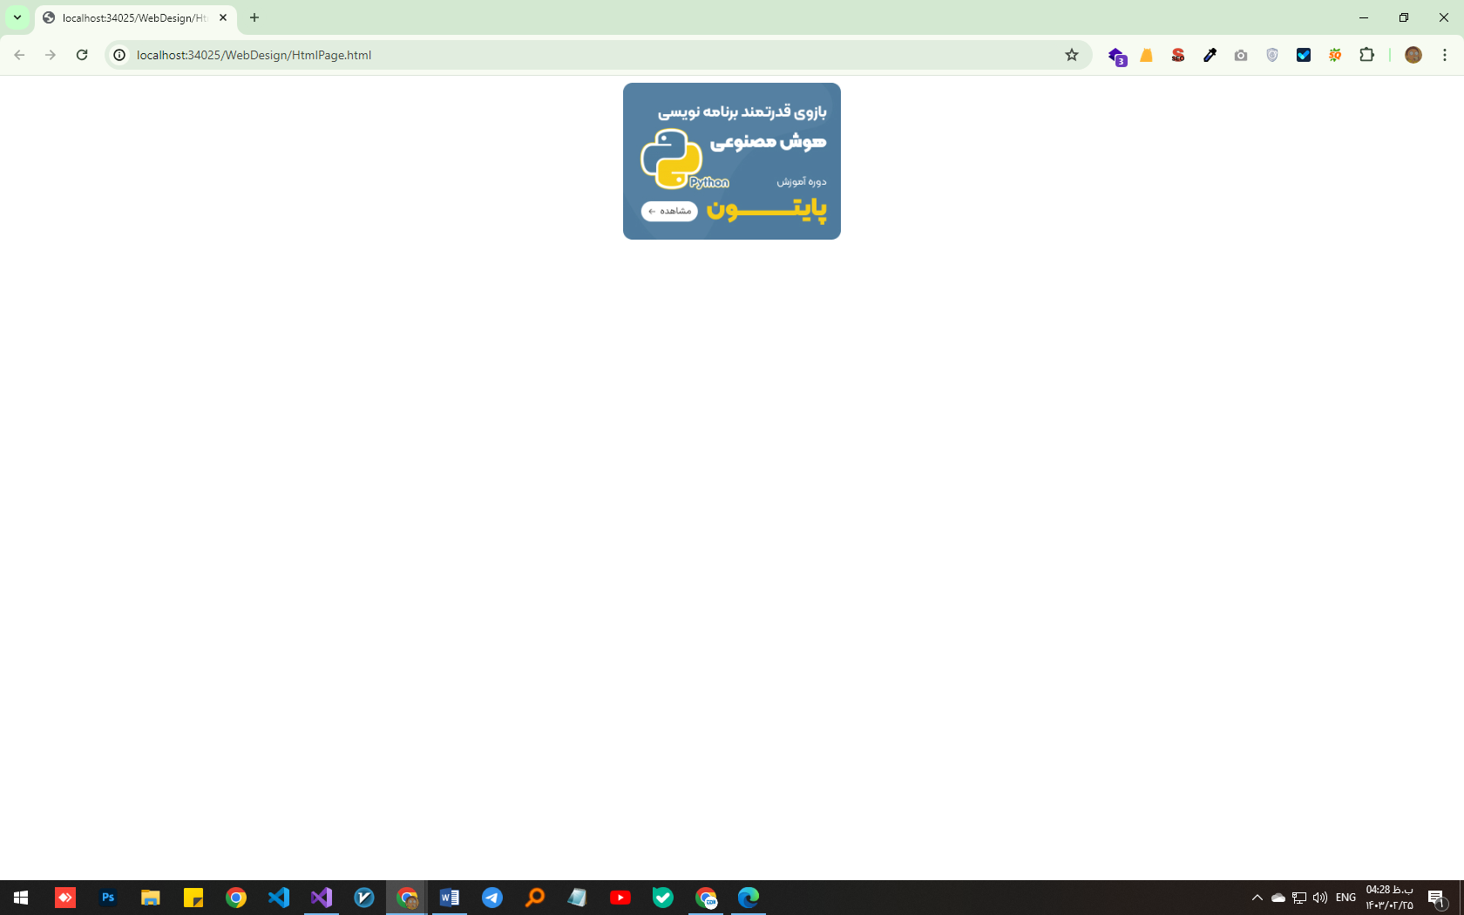Open the red SEO extension

tap(1178, 55)
